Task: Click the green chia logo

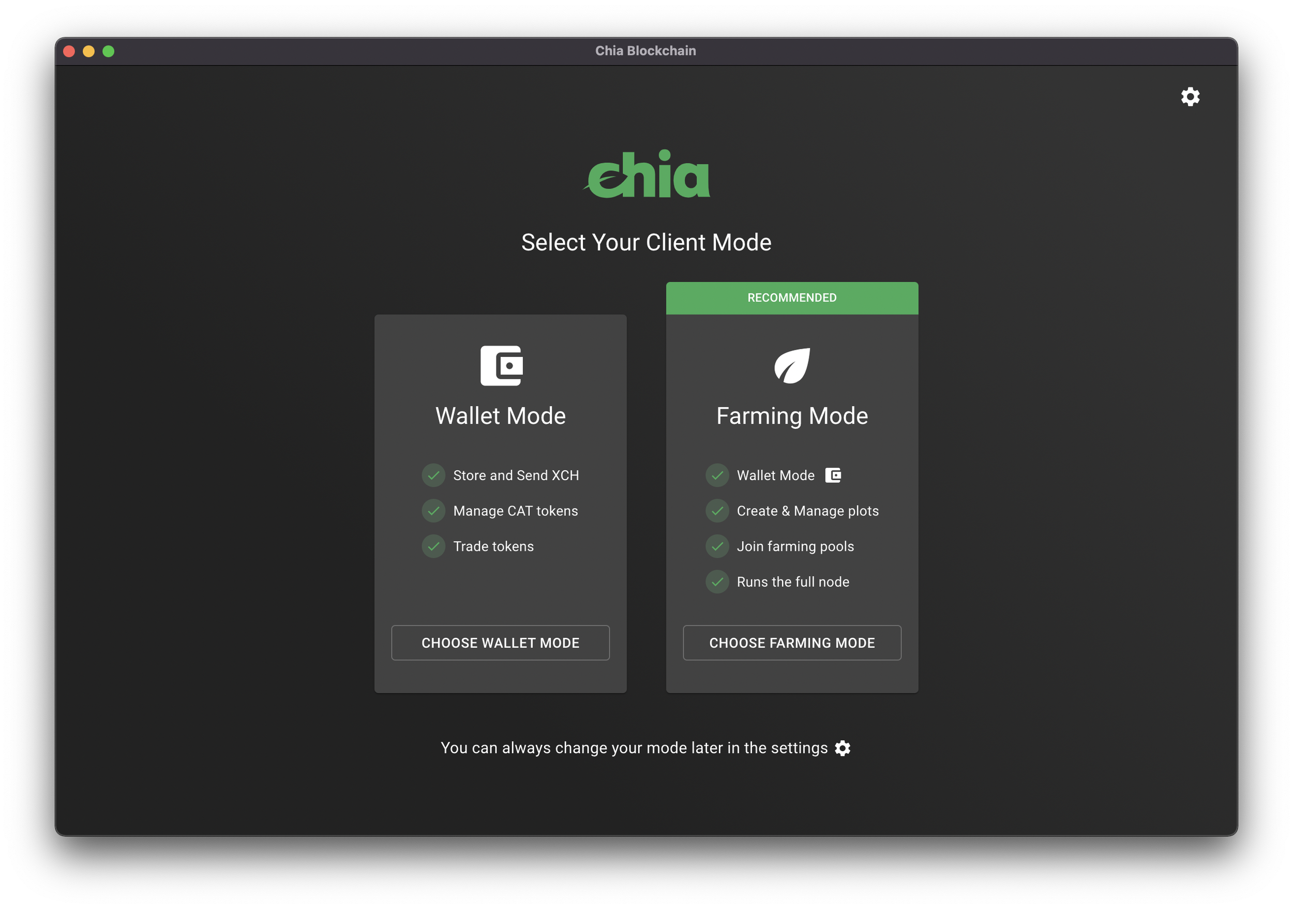Action: pos(646,174)
